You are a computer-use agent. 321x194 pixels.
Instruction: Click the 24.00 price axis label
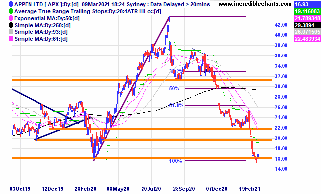281,117
